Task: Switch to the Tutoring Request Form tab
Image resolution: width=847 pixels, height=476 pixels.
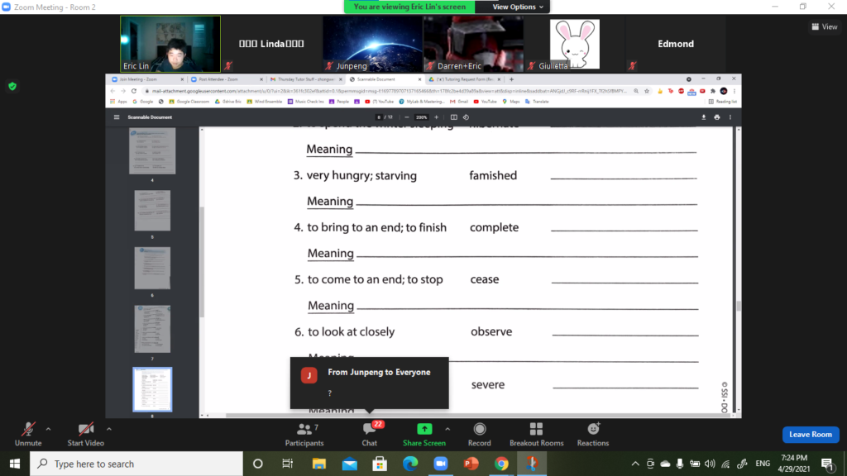Action: click(x=464, y=79)
